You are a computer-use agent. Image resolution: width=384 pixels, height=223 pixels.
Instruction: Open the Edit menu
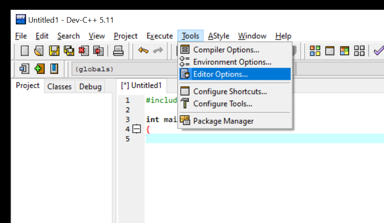point(42,36)
